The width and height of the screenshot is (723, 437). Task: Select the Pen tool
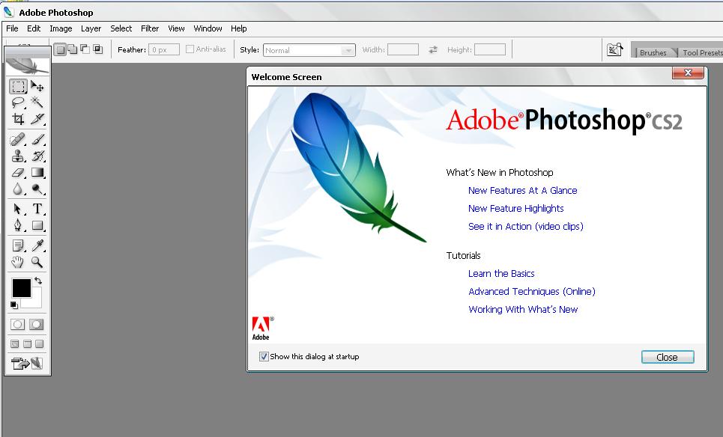point(18,226)
